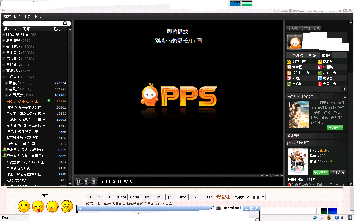The width and height of the screenshot is (354, 221).
Task: Open 赶集团购 icon
Action: tap(320, 73)
